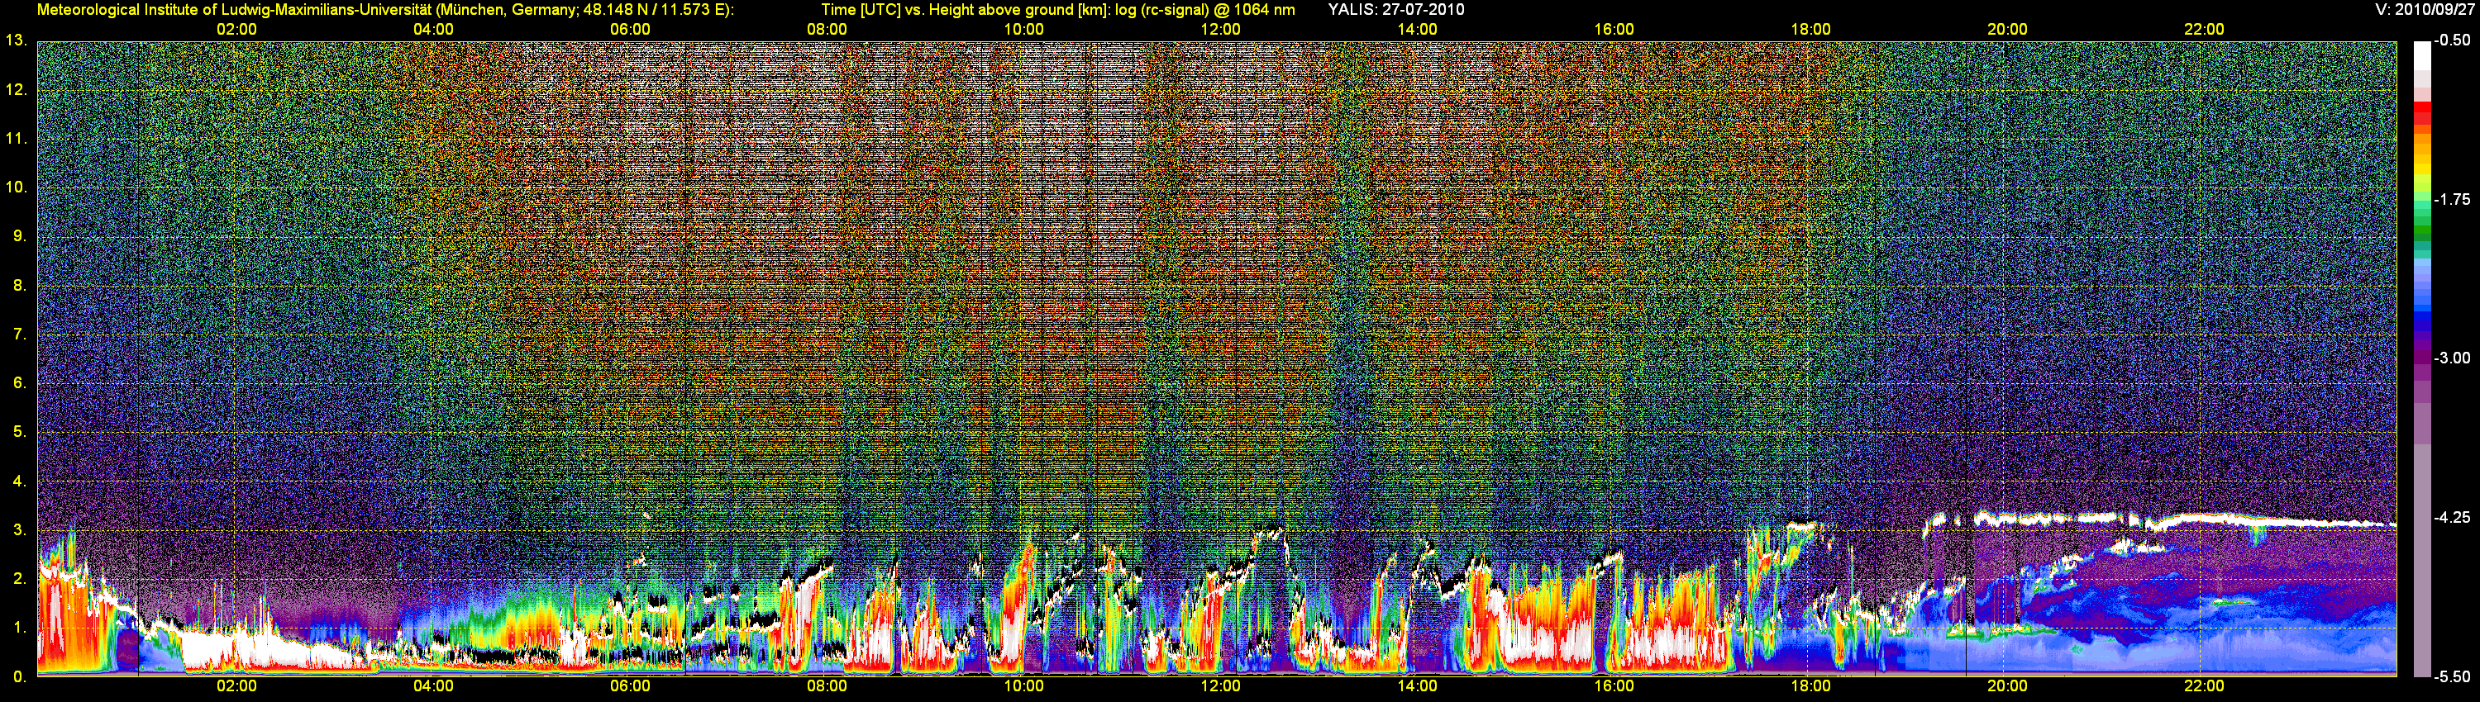Pick the red band in the color scale

pyautogui.click(x=2421, y=113)
